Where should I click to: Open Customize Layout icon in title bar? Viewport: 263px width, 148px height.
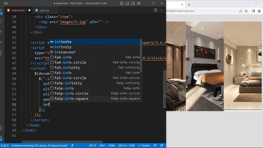(139, 3)
